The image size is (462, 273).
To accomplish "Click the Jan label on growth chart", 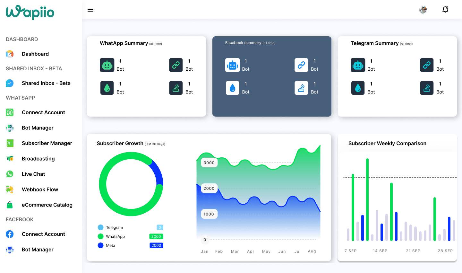I will (x=205, y=251).
